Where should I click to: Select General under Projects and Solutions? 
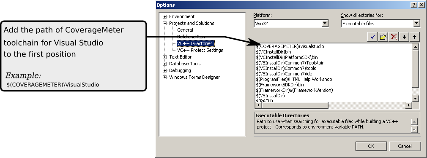pos(185,30)
